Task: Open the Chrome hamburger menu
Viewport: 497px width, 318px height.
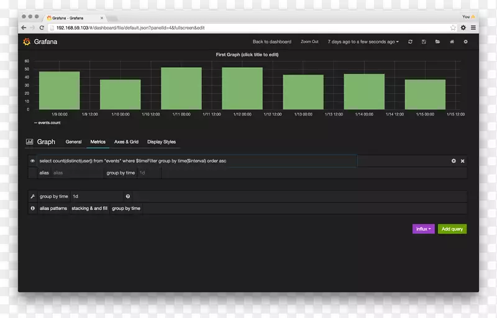Action: [473, 27]
